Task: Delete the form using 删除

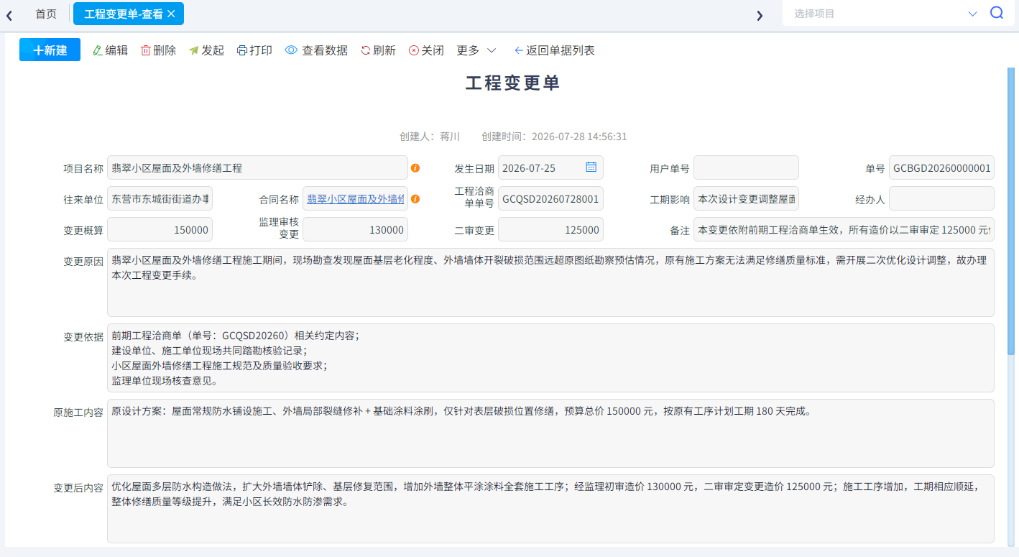Action: (x=158, y=50)
